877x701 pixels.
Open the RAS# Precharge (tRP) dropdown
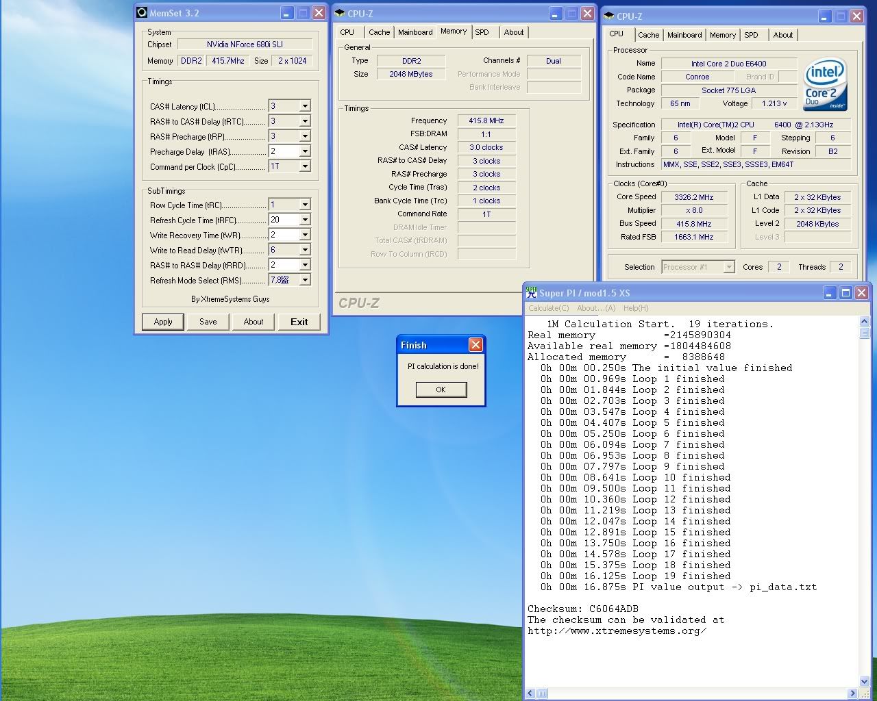click(305, 136)
